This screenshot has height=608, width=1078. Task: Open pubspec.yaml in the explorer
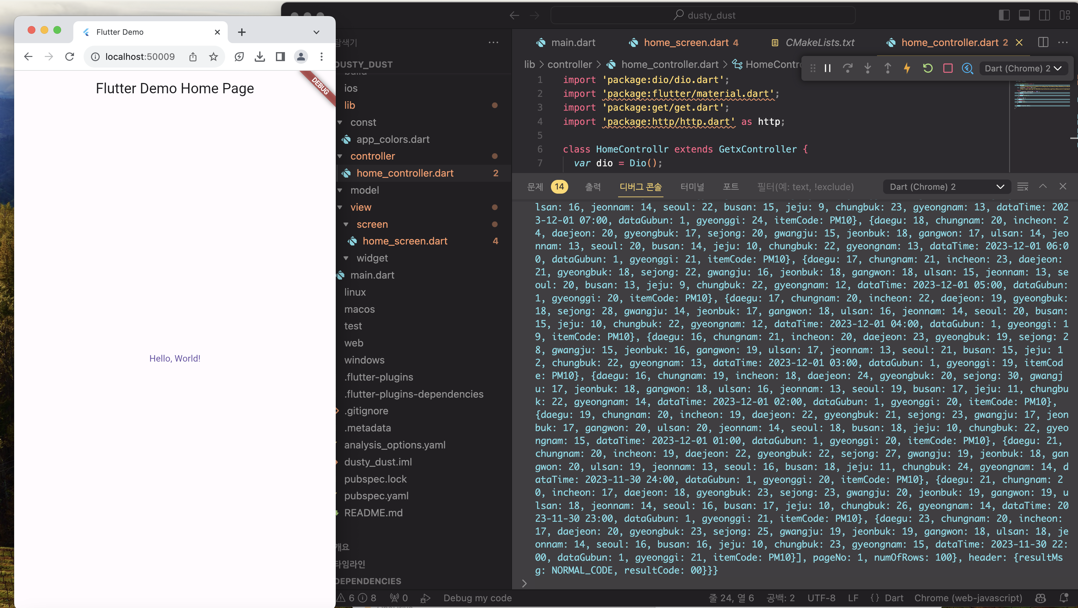coord(376,496)
